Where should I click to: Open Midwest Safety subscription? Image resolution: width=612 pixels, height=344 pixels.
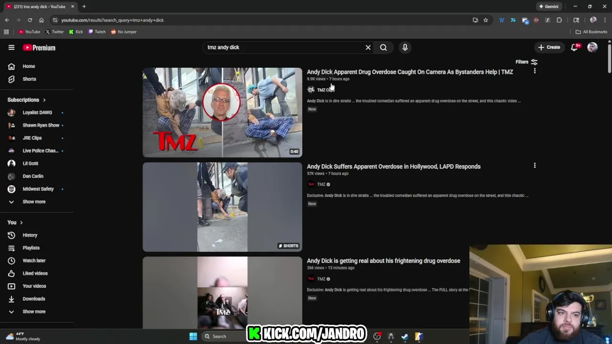click(x=37, y=189)
